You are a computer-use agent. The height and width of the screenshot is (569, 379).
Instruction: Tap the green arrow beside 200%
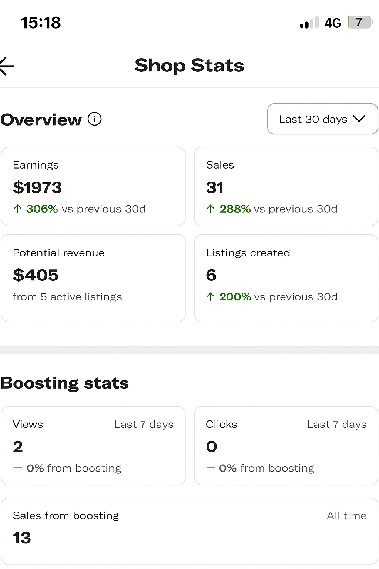(x=211, y=297)
